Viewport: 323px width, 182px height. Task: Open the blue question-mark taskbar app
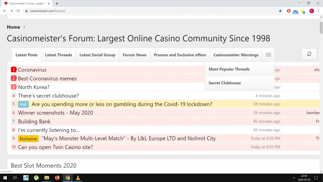[26, 178]
